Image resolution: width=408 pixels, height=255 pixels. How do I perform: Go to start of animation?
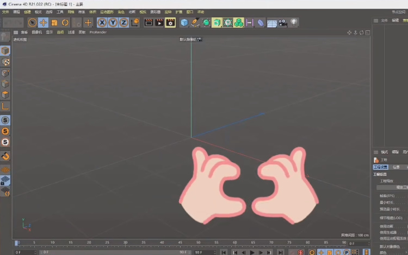(x=224, y=252)
